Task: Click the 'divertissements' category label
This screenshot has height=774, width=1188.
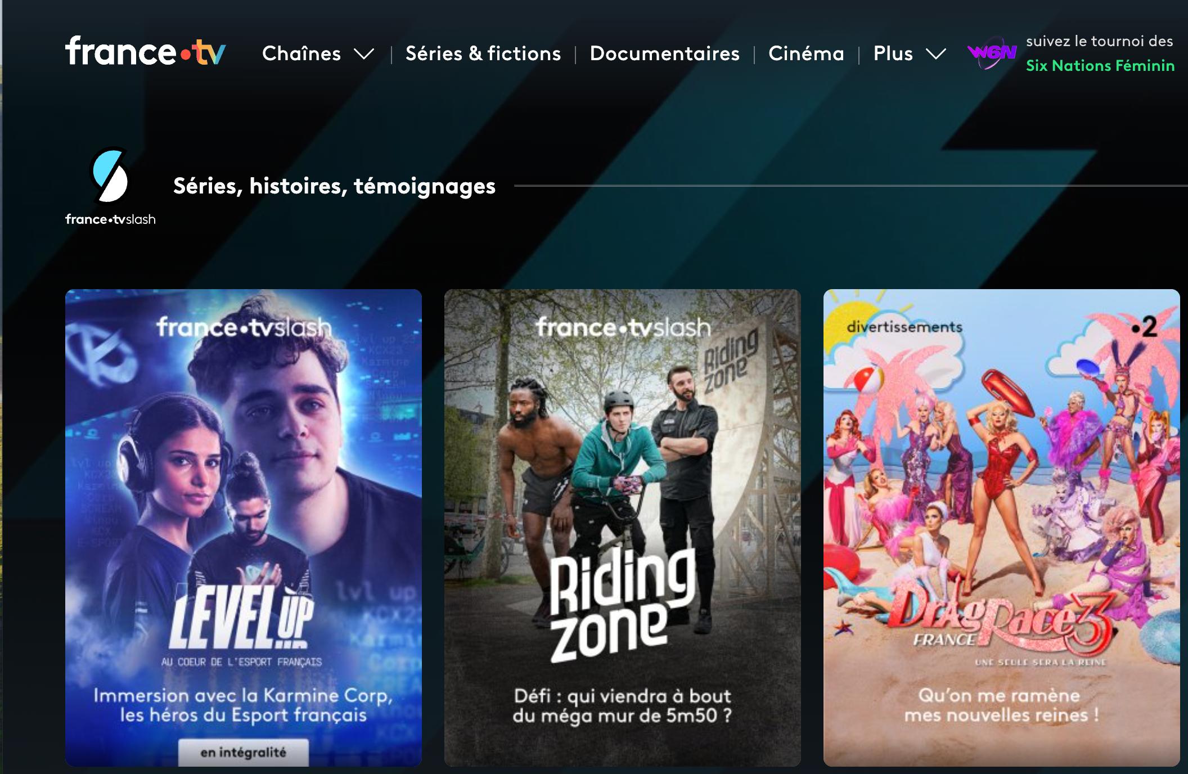Action: point(904,327)
